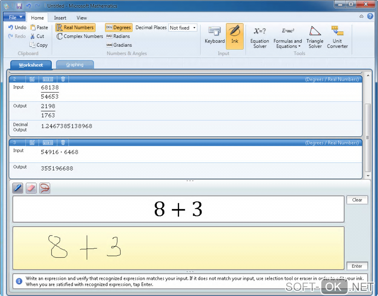Click Redo in the Clipboard group

point(17,36)
